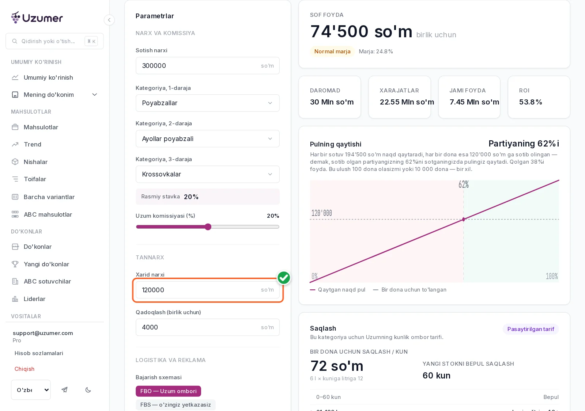This screenshot has width=585, height=411.
Task: Click the Do'konlar shop icon
Action: click(x=15, y=247)
